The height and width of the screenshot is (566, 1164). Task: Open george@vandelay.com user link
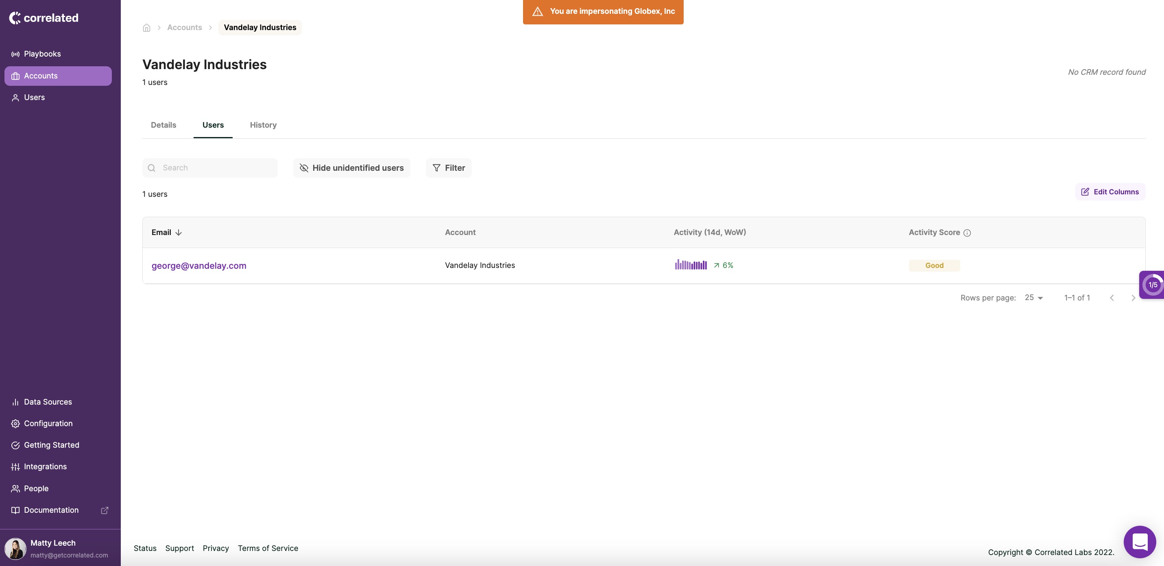[199, 265]
